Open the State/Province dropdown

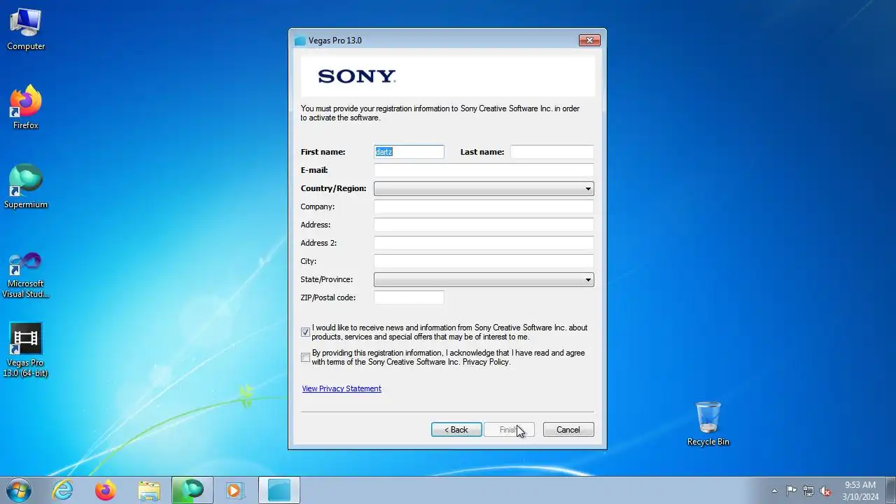click(x=484, y=279)
